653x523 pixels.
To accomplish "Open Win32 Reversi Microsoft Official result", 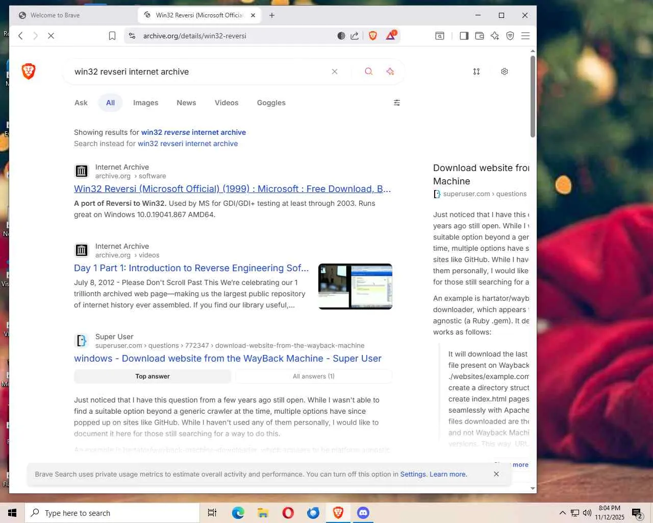I will pyautogui.click(x=233, y=189).
